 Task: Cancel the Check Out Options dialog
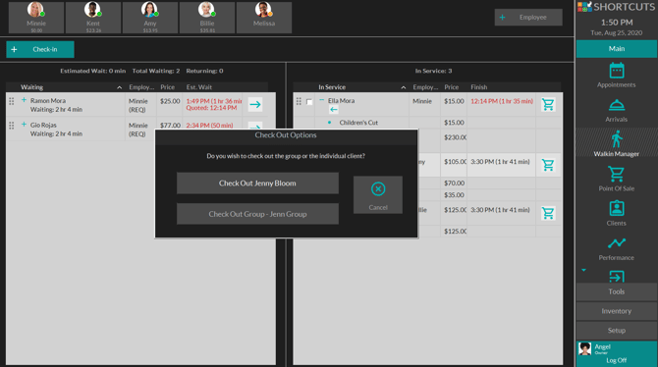[378, 195]
